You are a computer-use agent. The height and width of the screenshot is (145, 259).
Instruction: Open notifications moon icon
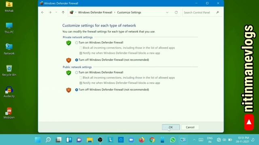click(x=253, y=140)
